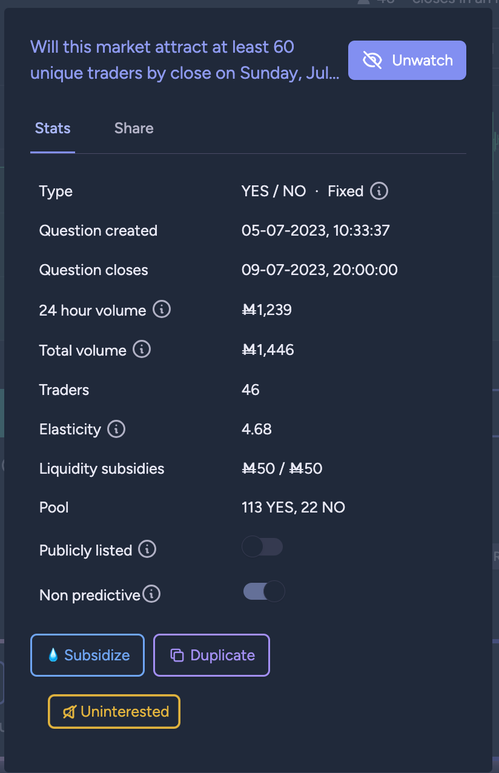Click info icon next to Elasticity
Image resolution: width=499 pixels, height=773 pixels.
pyautogui.click(x=116, y=429)
